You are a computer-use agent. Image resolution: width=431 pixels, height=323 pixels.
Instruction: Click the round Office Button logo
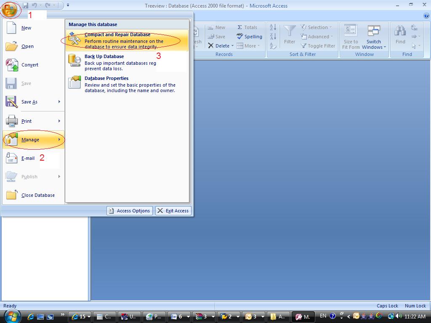click(9, 10)
